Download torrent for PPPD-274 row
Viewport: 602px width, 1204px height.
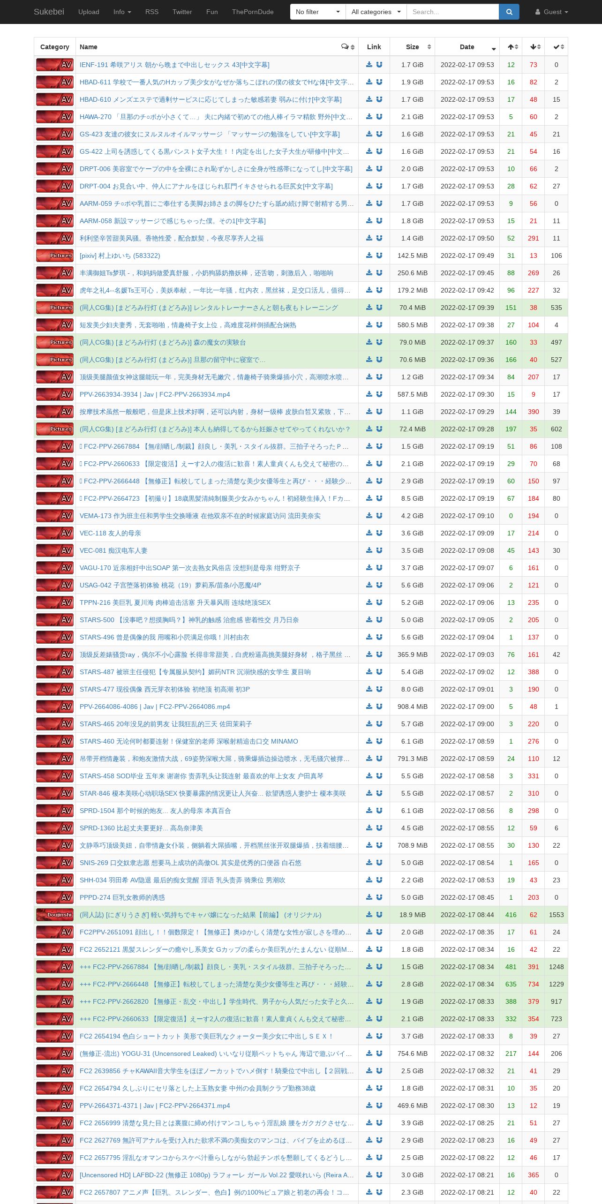[x=369, y=897]
